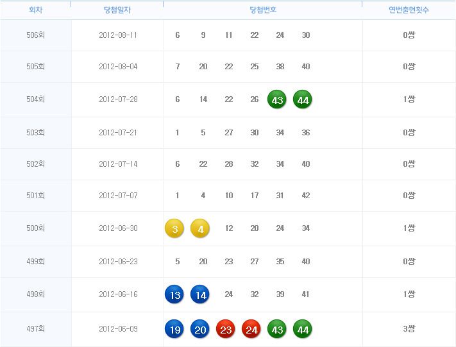Click 0쌍 count in row 499회

pyautogui.click(x=409, y=262)
